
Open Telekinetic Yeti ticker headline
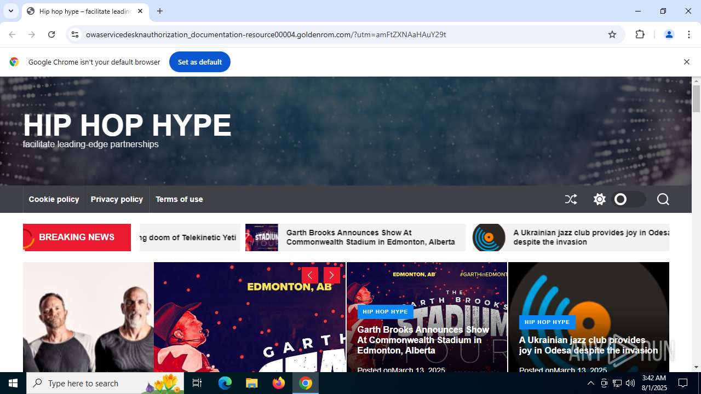tap(188, 237)
